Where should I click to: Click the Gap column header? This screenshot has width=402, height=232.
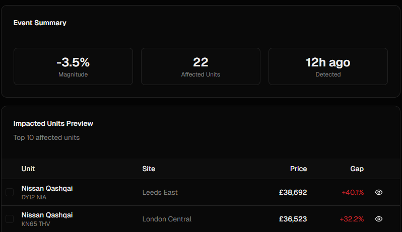coord(357,169)
